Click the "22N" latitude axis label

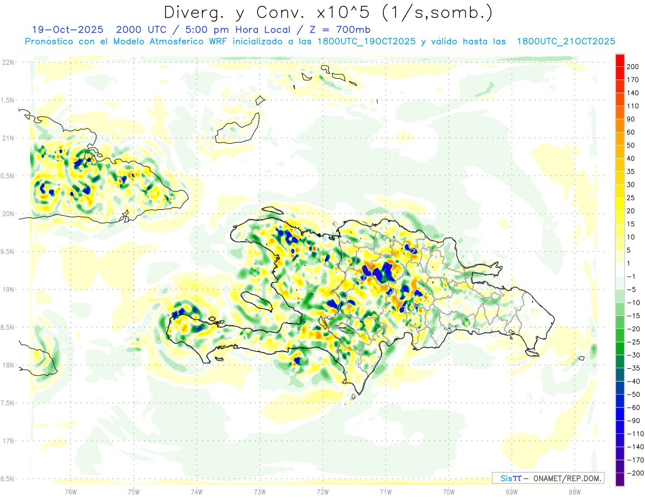click(8, 62)
